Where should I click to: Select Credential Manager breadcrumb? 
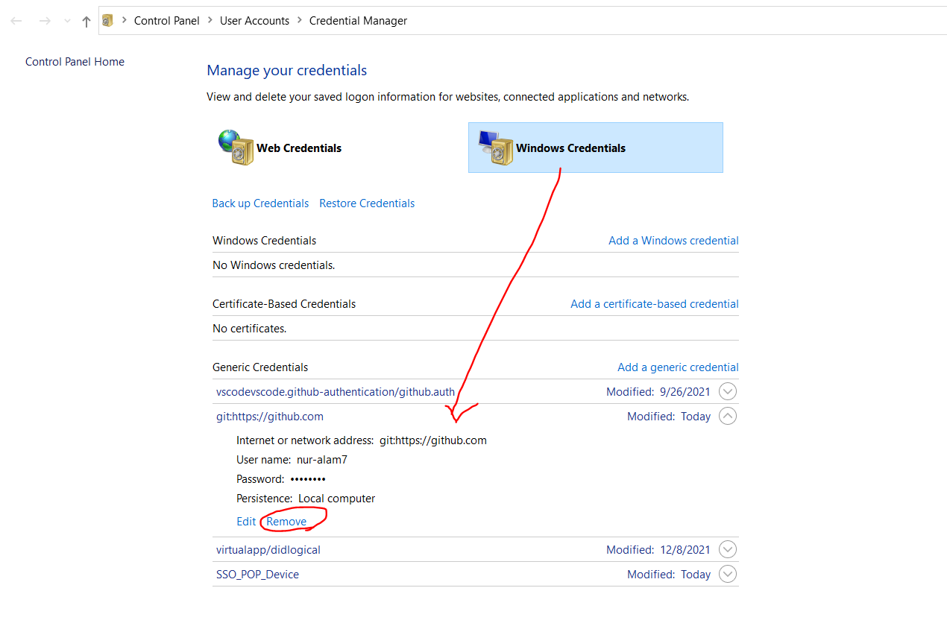pyautogui.click(x=358, y=21)
